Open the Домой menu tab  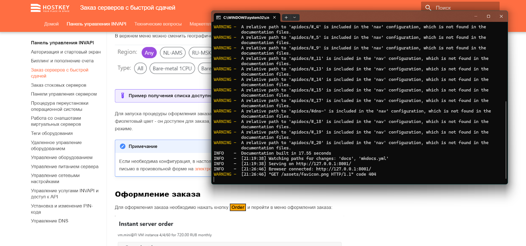52,24
